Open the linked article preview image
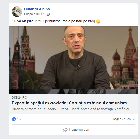Image resolution: width=140 pixels, height=139 pixels. [73, 60]
